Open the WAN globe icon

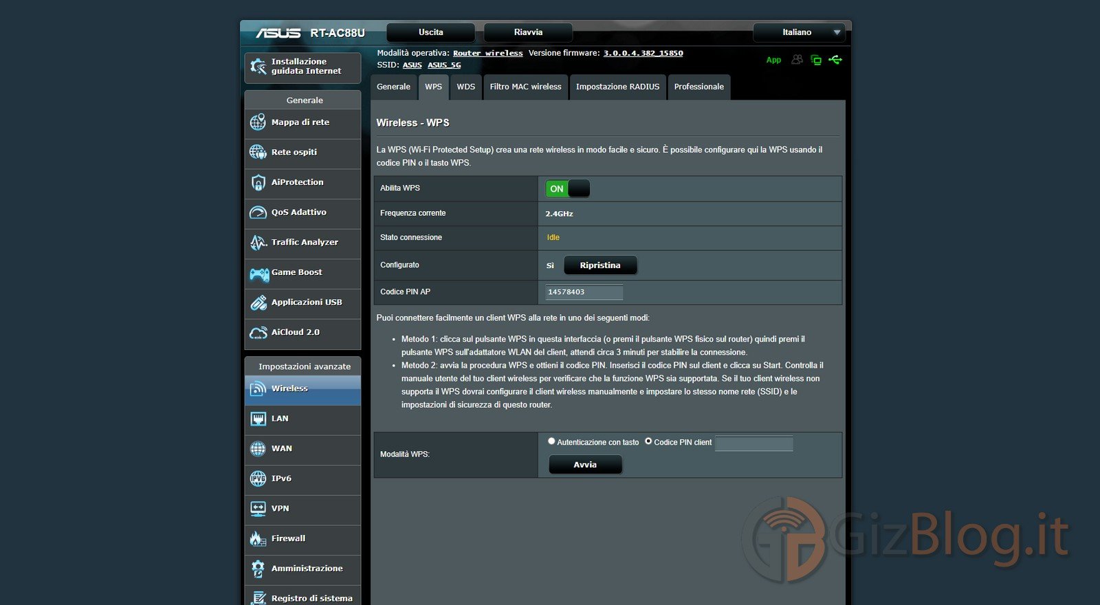[x=258, y=449]
